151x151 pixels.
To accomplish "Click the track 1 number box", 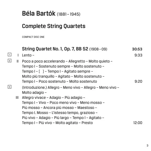I will [x=9, y=55].
